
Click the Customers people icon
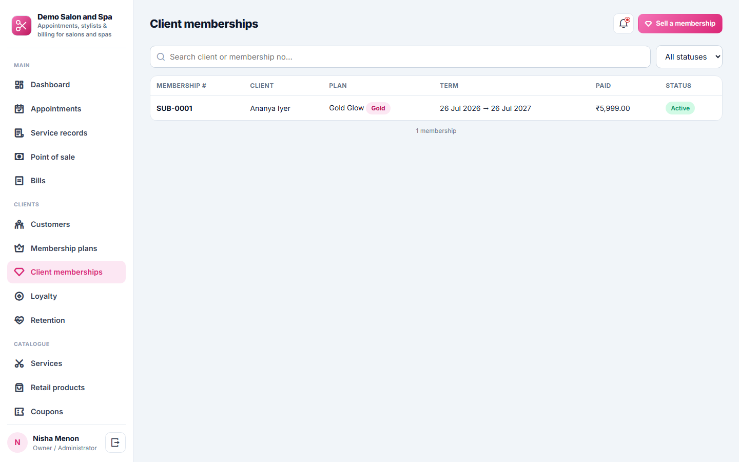tap(20, 224)
